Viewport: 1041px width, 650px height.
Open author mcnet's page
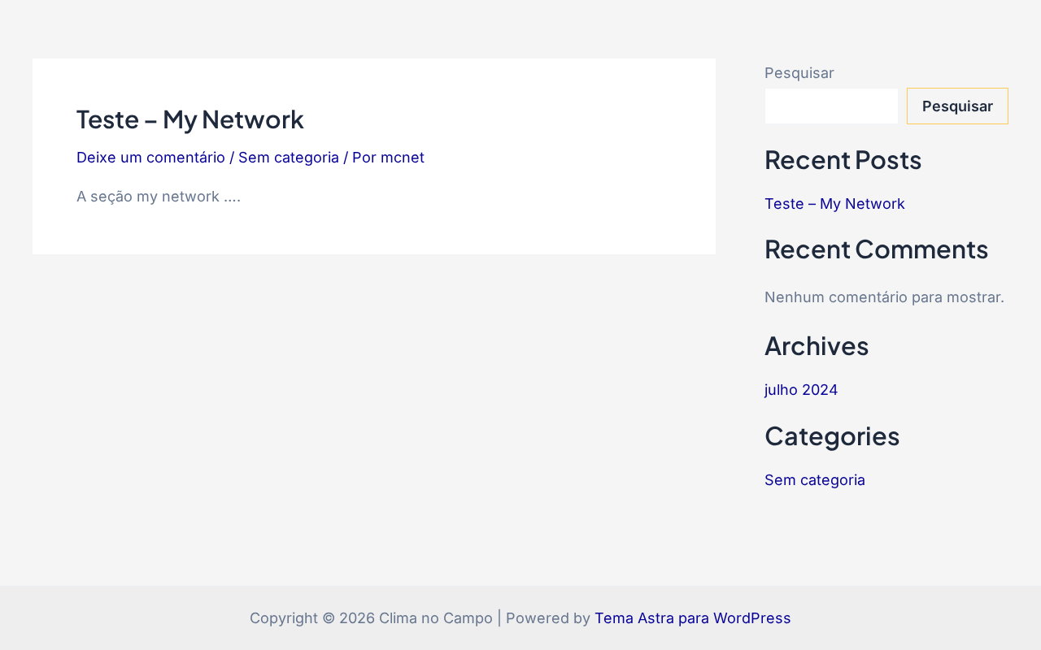(x=403, y=158)
